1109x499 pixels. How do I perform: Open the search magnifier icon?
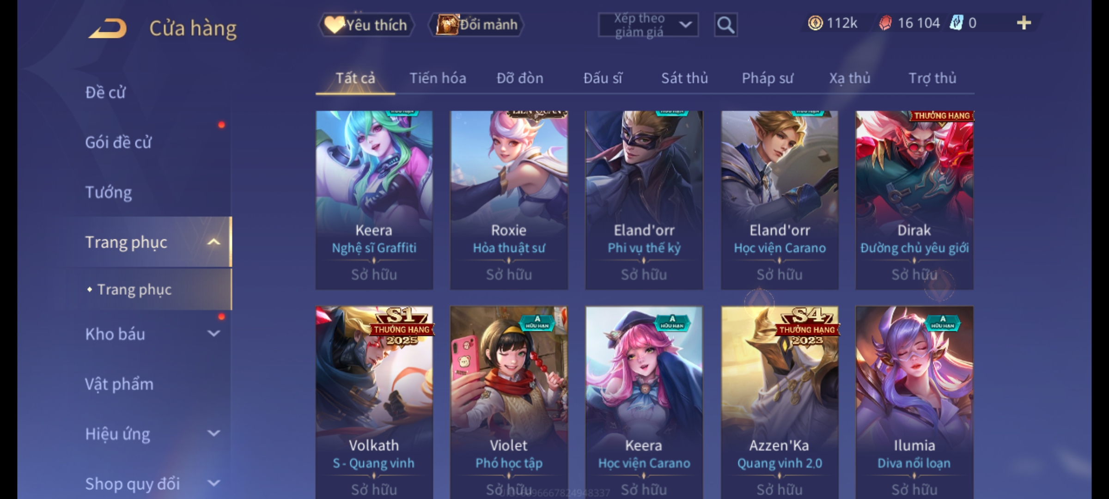(725, 25)
